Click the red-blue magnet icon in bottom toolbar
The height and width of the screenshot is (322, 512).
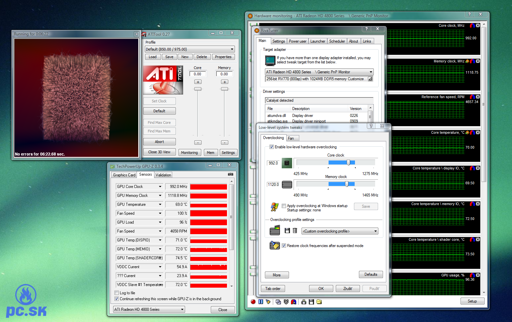coord(294,302)
